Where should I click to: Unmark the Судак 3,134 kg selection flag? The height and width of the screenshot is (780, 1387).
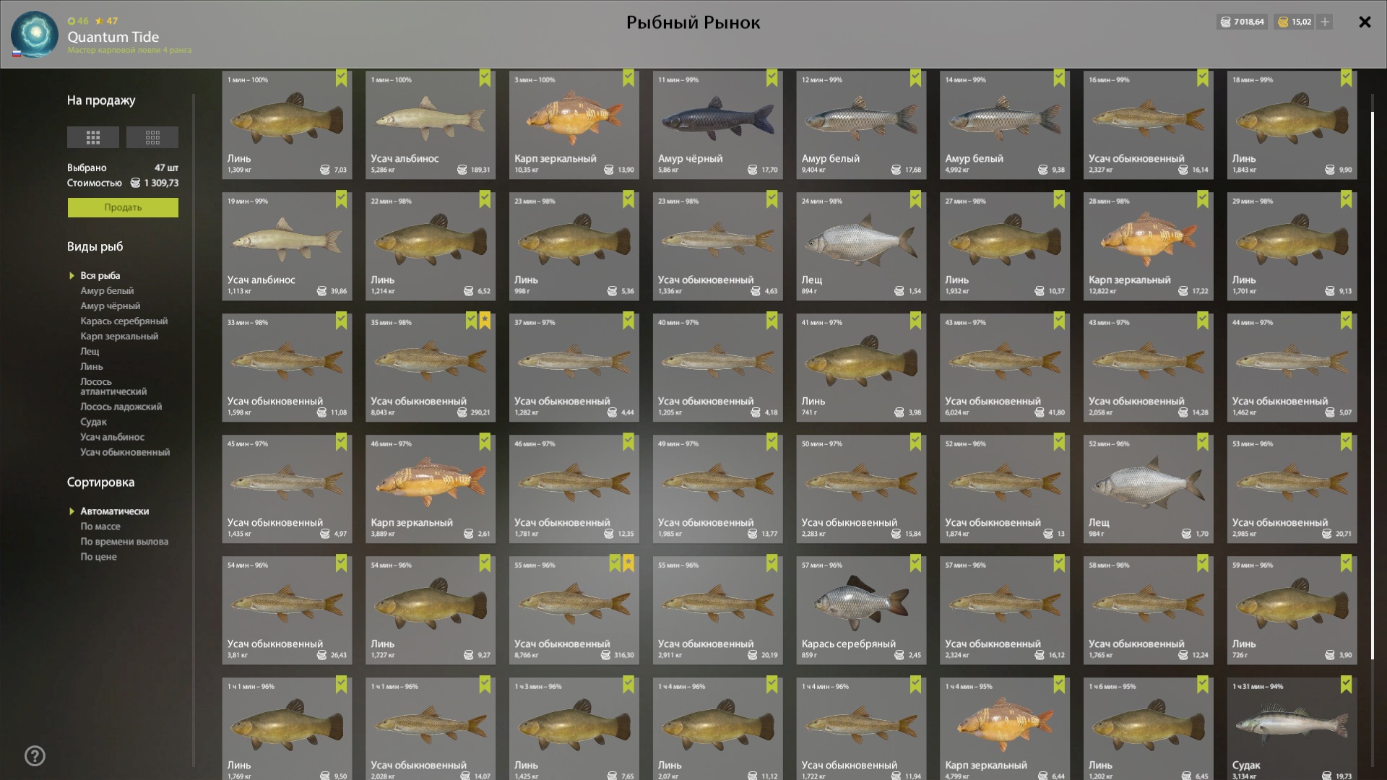[1346, 684]
